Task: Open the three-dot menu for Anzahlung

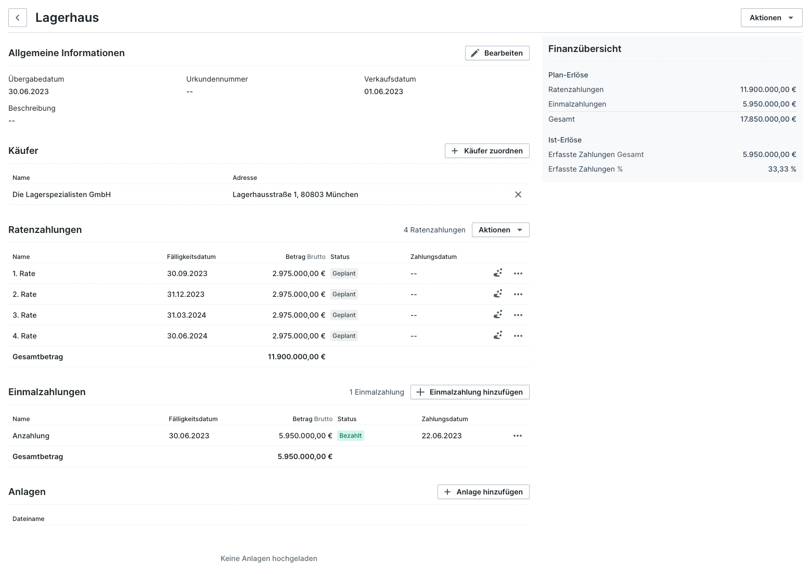Action: [517, 436]
